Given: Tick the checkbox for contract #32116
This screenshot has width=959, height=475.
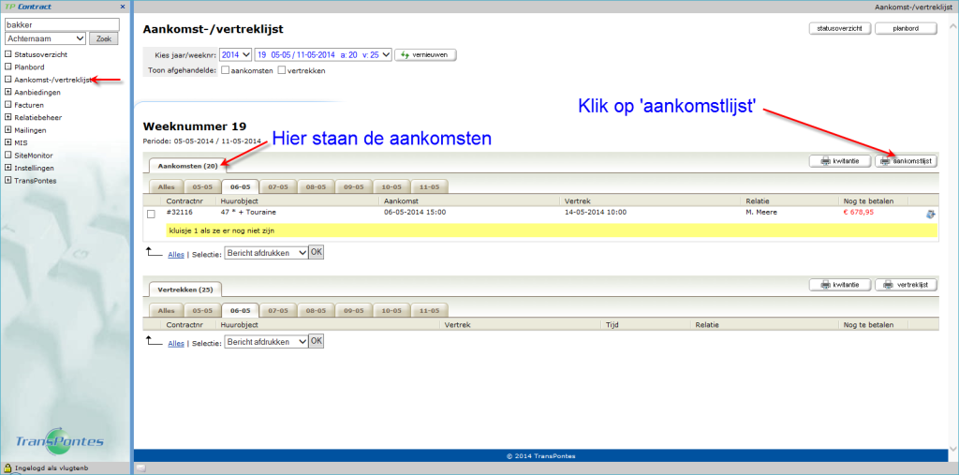Looking at the screenshot, I should 151,214.
